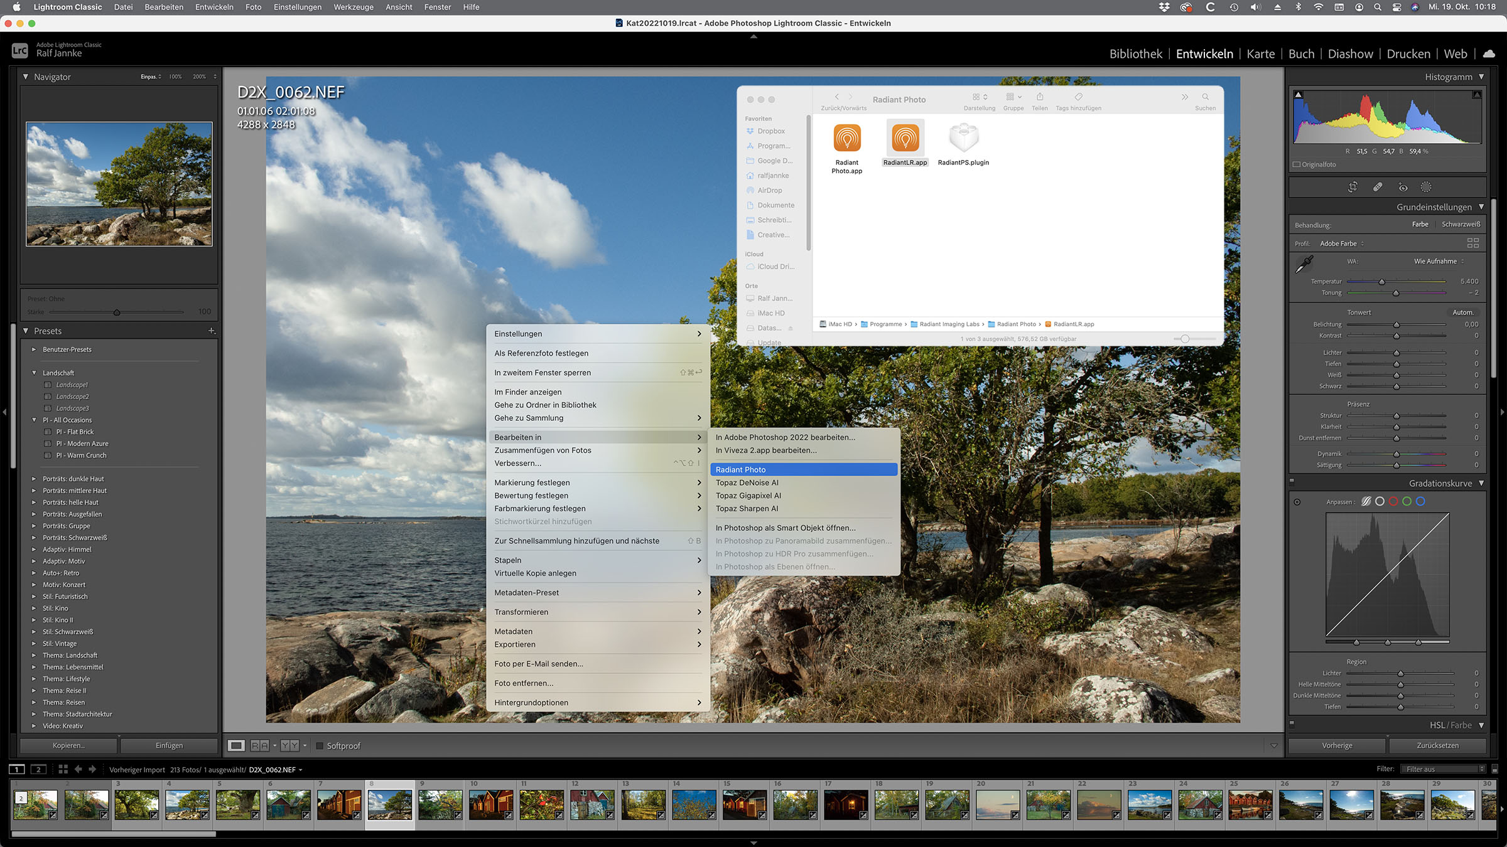Image resolution: width=1507 pixels, height=847 pixels.
Task: Collapse the Landschaft preset folder
Action: coord(34,373)
